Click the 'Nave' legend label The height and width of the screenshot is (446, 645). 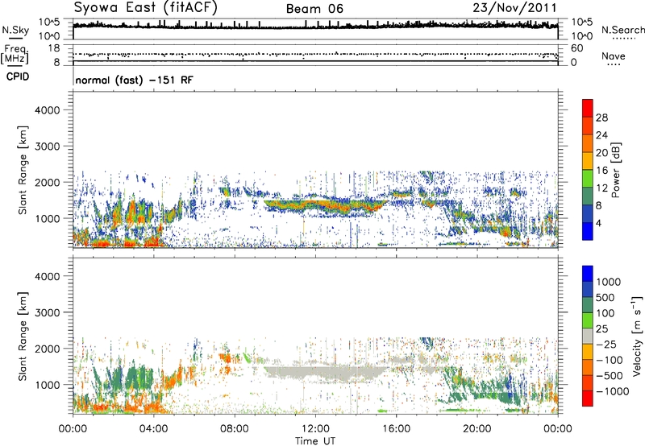[x=614, y=56]
